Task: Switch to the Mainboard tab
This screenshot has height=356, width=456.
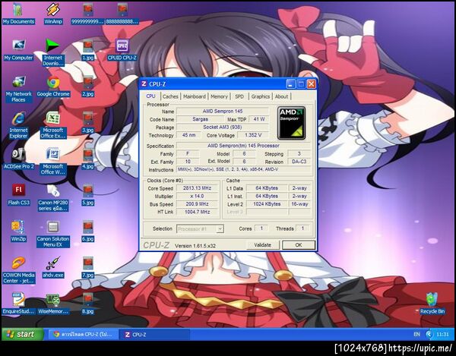Action: (x=195, y=96)
